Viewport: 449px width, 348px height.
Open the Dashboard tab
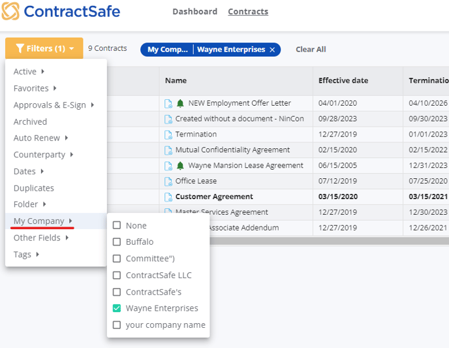[x=194, y=12]
